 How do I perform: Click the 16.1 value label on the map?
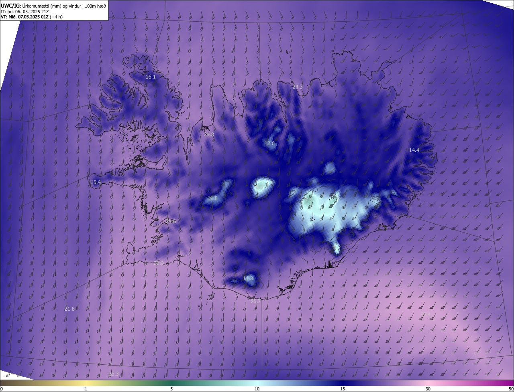pos(151,77)
